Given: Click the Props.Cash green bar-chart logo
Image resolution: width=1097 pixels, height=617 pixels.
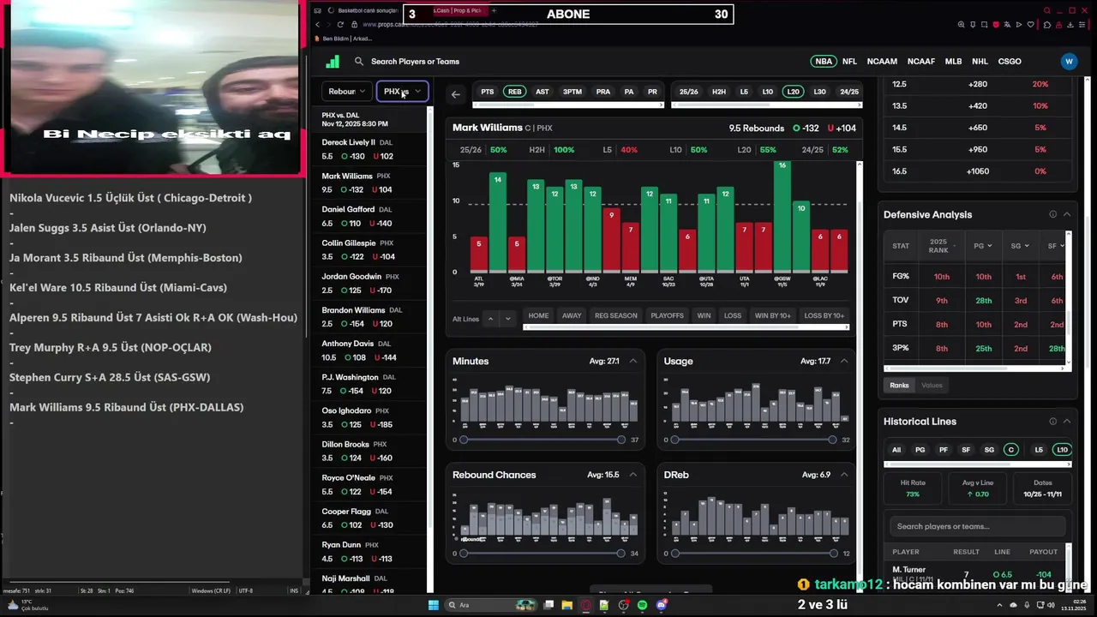Looking at the screenshot, I should (x=333, y=62).
